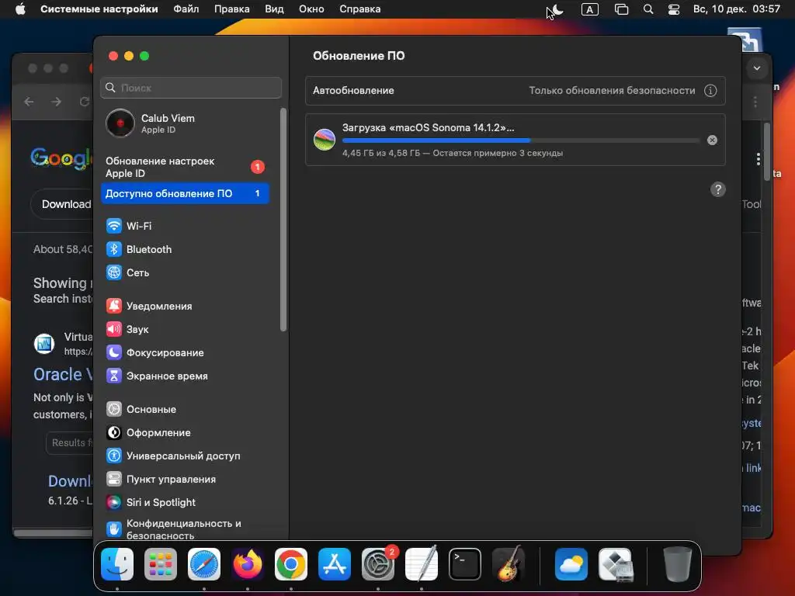The width and height of the screenshot is (795, 596).
Task: Open Основные general settings
Action: 141,409
